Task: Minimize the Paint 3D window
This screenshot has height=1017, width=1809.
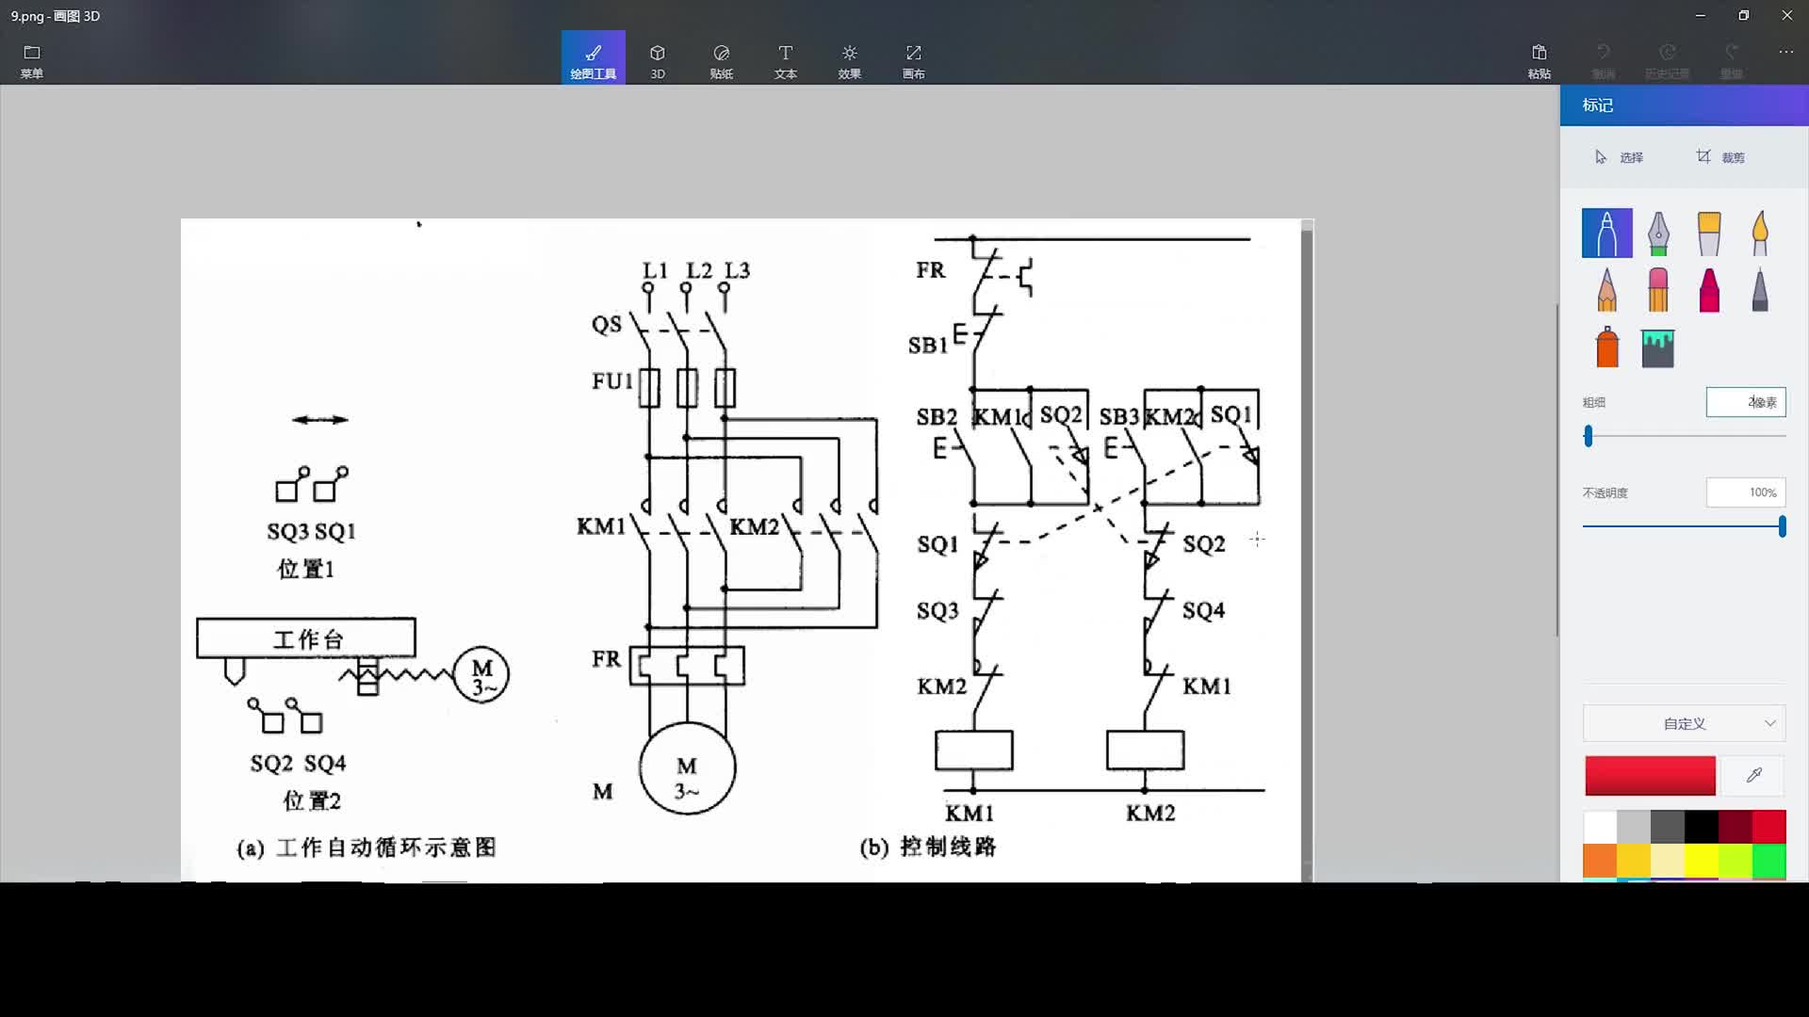Action: click(x=1701, y=15)
